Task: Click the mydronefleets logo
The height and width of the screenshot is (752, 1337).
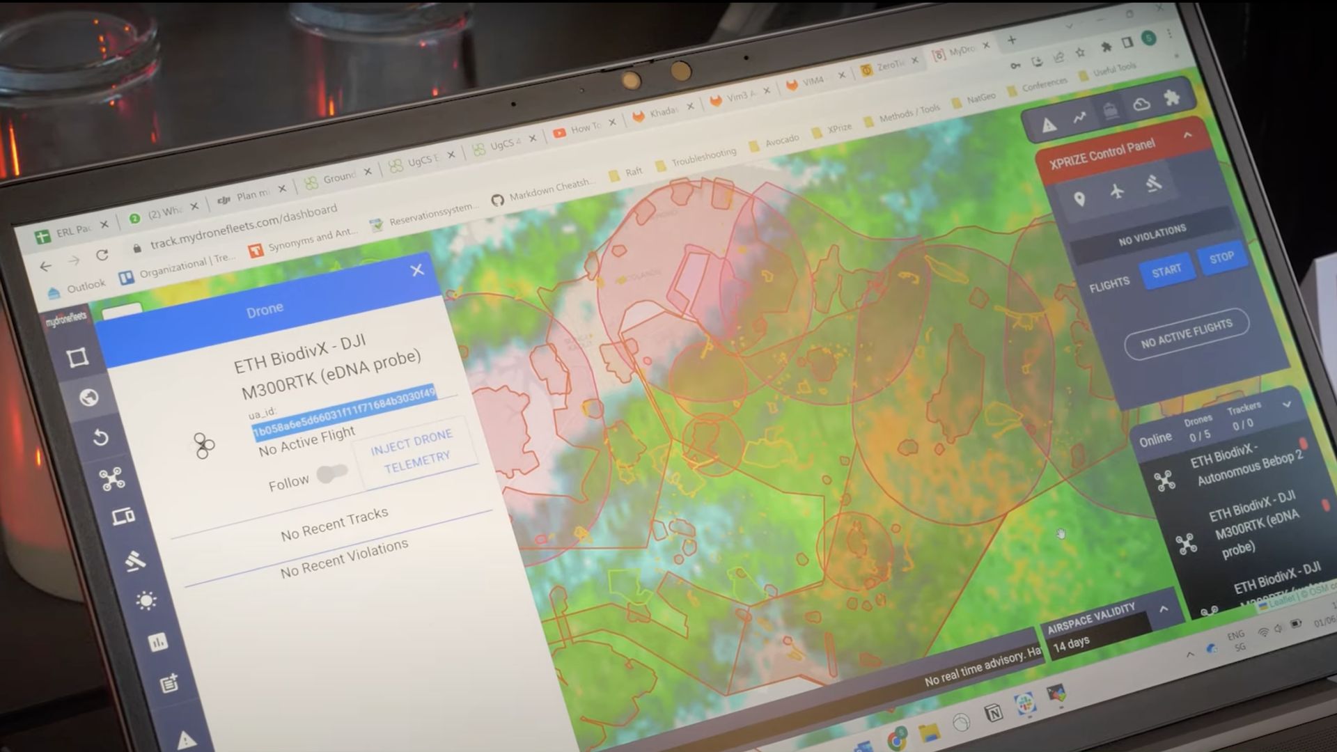Action: tap(66, 319)
